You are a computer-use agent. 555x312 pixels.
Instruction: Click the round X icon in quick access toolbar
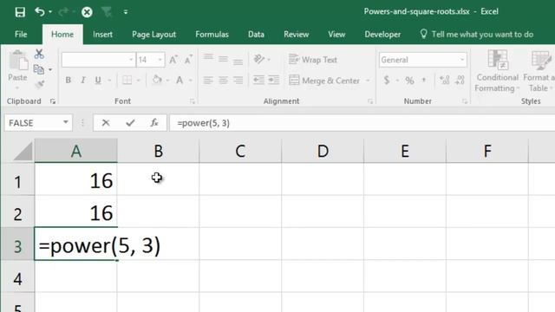[x=87, y=12]
